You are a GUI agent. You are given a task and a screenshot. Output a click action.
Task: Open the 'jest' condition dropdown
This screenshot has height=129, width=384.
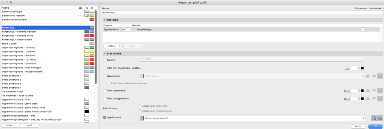coord(127,29)
